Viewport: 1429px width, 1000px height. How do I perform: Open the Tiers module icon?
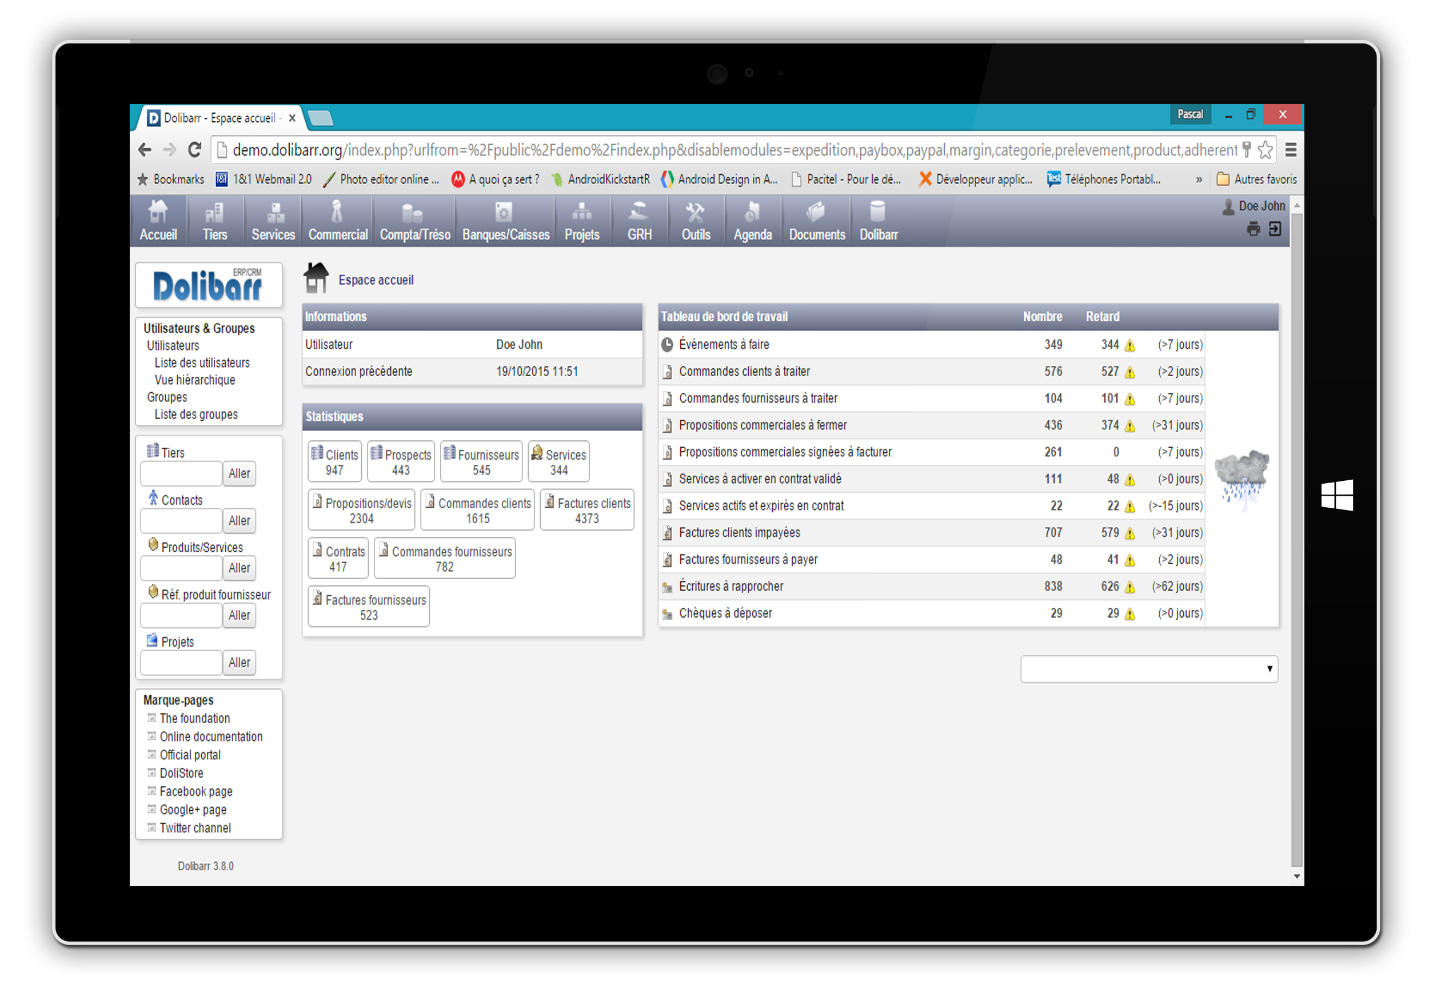click(x=214, y=213)
